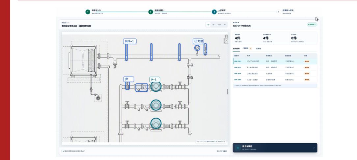Click the highlighted strainer box beside P-1
The width and height of the screenshot is (357, 160).
142,87
